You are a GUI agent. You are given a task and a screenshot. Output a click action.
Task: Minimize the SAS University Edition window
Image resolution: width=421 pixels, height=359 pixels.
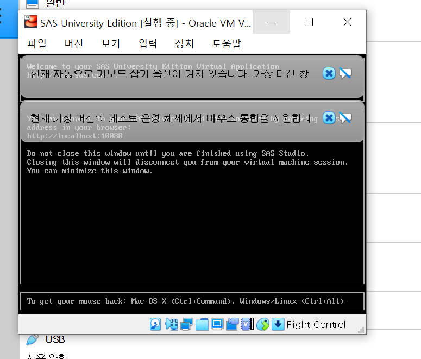271,22
